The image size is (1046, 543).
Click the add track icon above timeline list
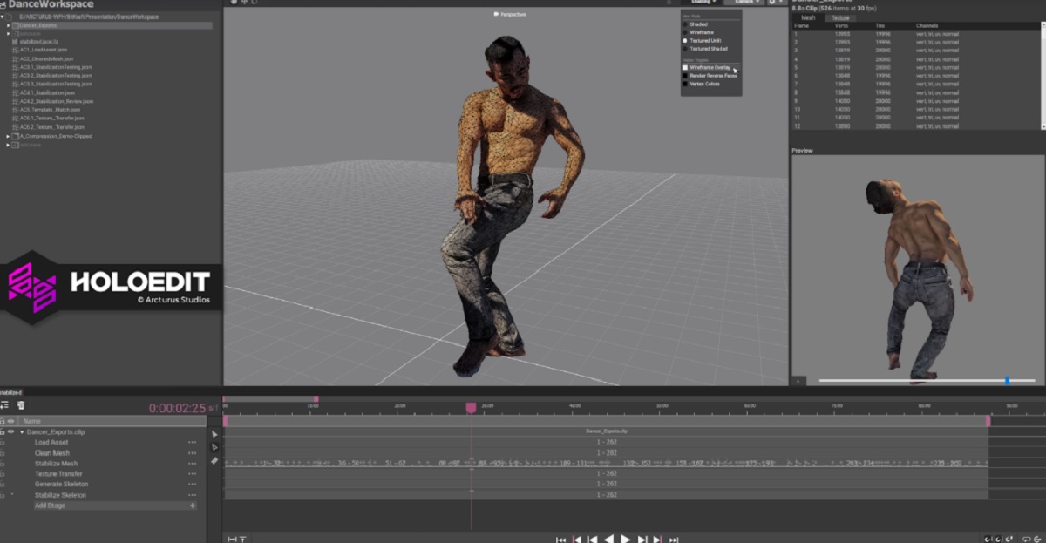pos(5,405)
